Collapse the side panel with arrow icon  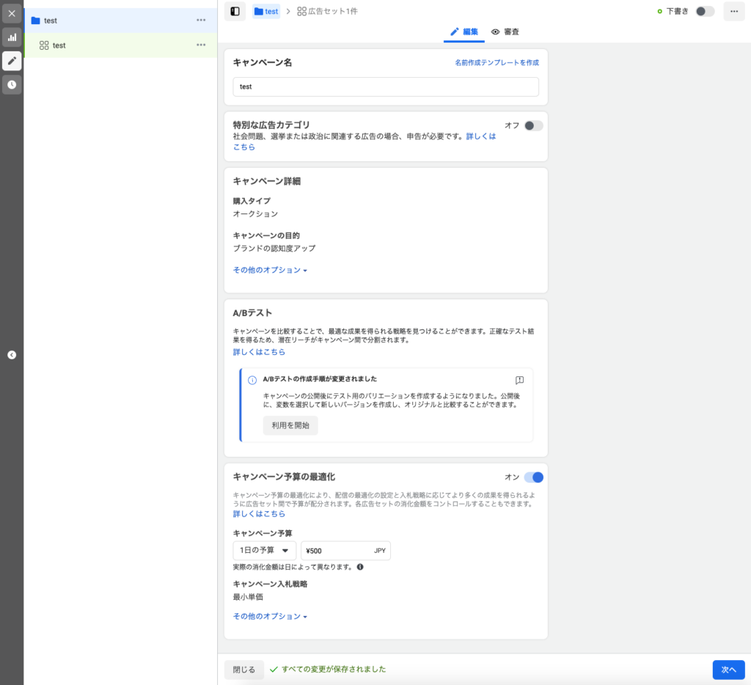click(12, 355)
